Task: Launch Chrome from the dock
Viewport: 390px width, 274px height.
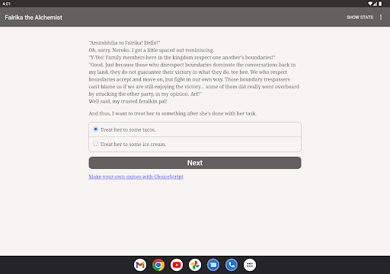Action: pos(158,265)
